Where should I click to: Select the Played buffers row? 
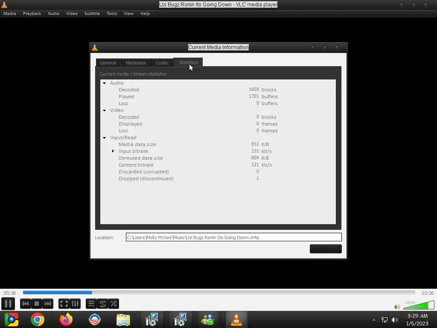click(x=218, y=97)
